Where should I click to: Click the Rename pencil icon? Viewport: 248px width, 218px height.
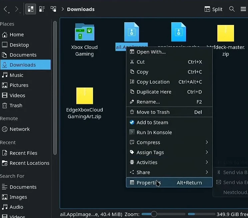tap(132, 102)
